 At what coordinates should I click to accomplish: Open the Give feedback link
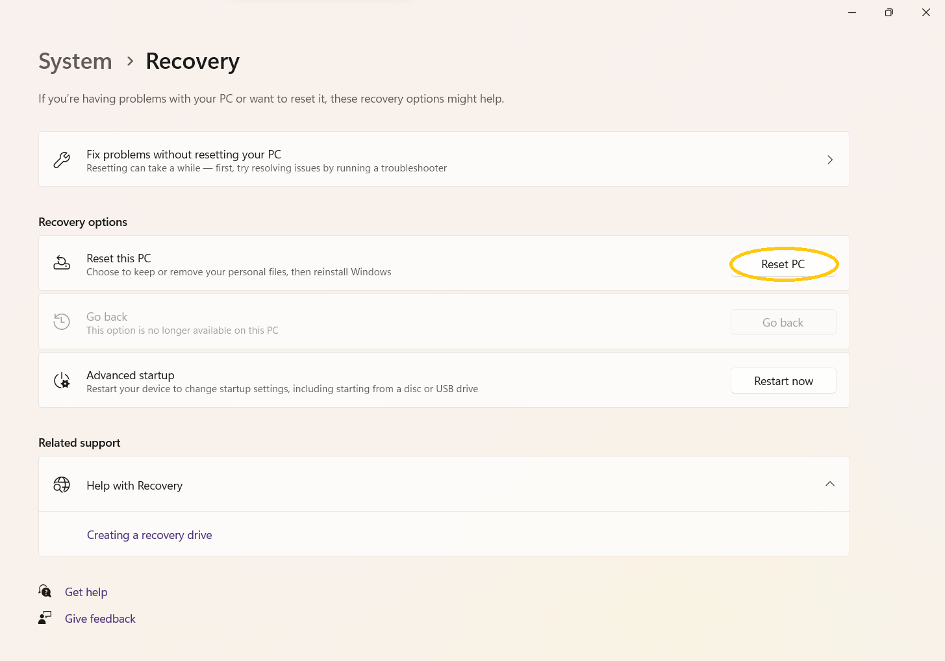click(x=100, y=619)
